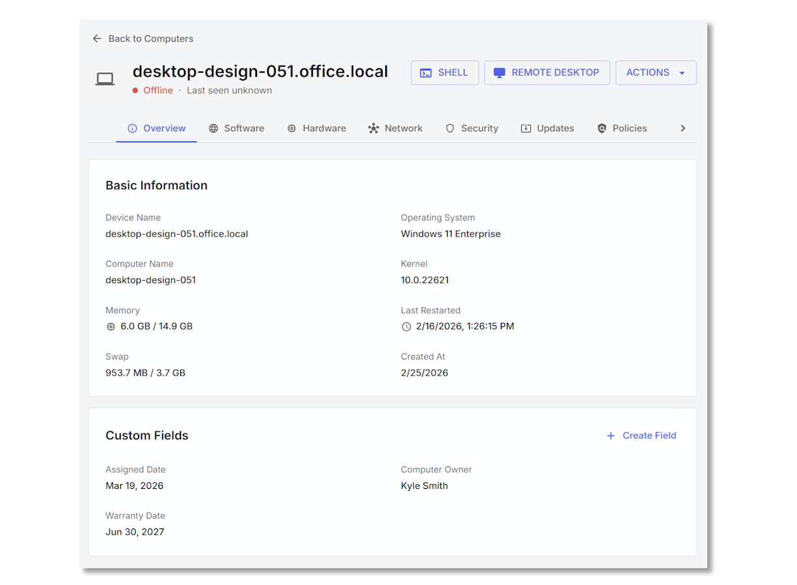Open the SHELL terminal button
This screenshot has height=585, width=797.
coord(445,73)
